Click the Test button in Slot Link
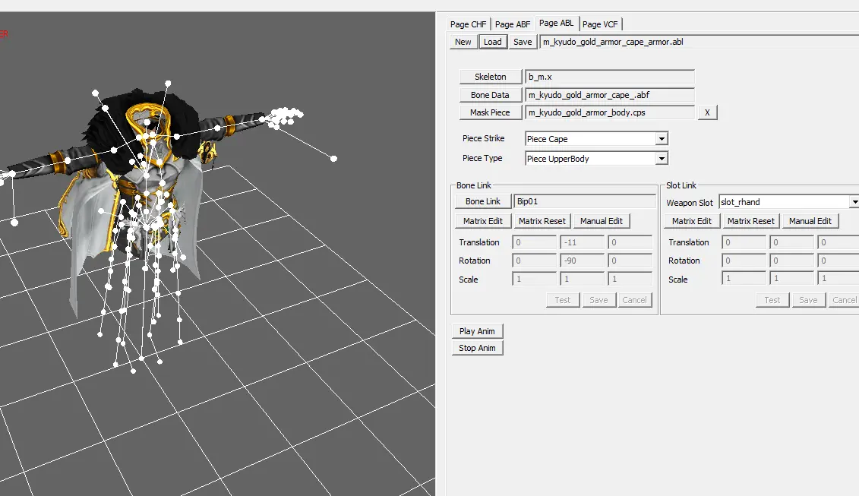Image resolution: width=859 pixels, height=496 pixels. pyautogui.click(x=772, y=300)
